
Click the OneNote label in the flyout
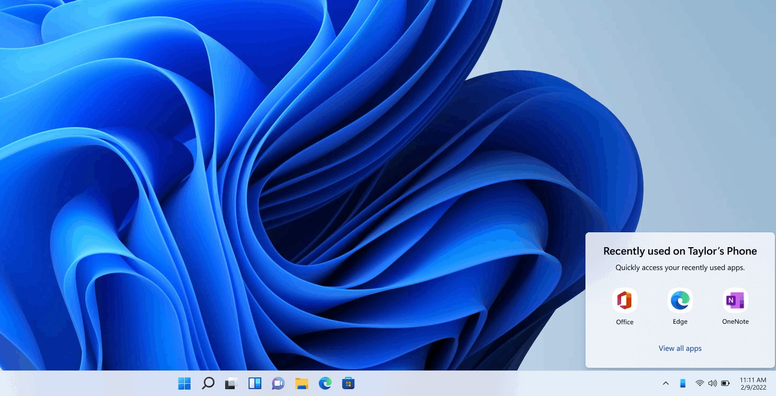(x=736, y=322)
